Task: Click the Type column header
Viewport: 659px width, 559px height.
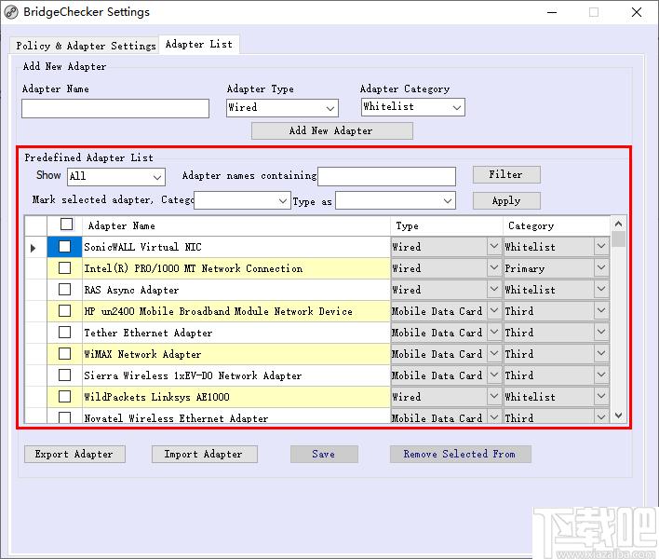Action: click(447, 225)
